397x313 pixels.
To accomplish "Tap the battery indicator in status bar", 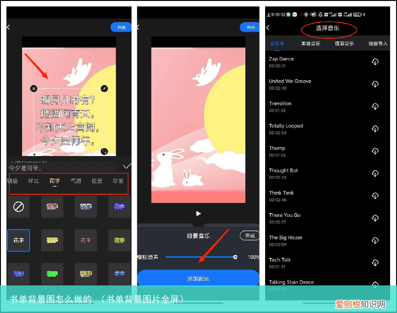I will point(357,14).
